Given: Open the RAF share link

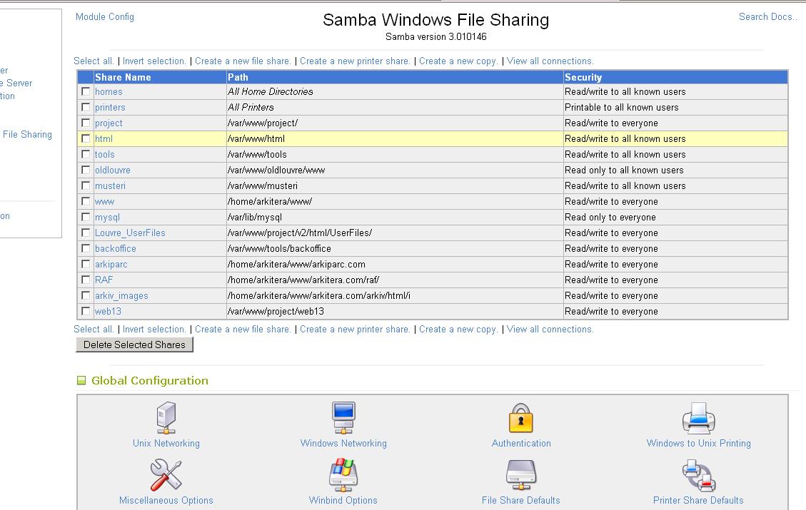Looking at the screenshot, I should click(x=104, y=280).
